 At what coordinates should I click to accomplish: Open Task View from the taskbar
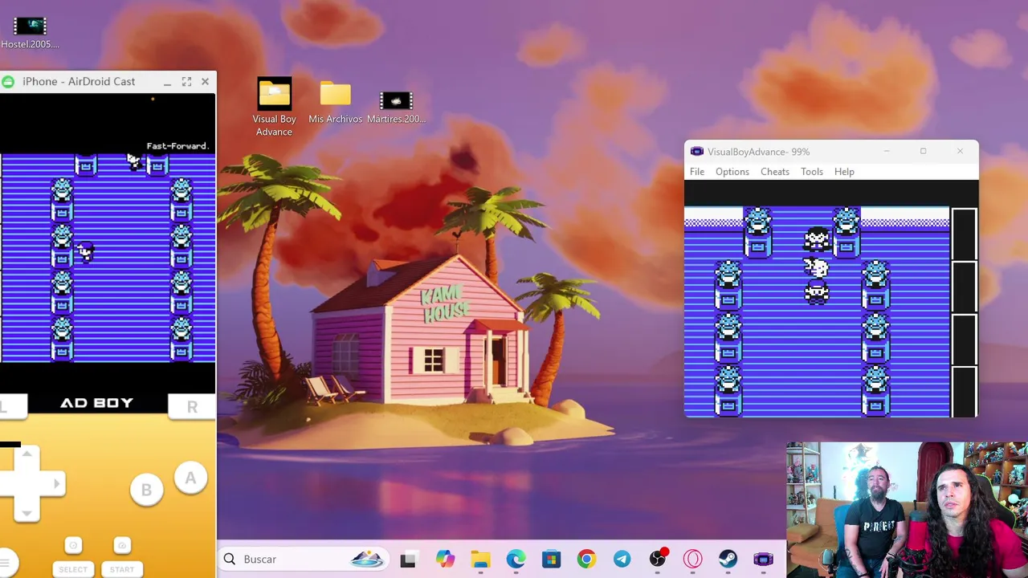coord(408,560)
